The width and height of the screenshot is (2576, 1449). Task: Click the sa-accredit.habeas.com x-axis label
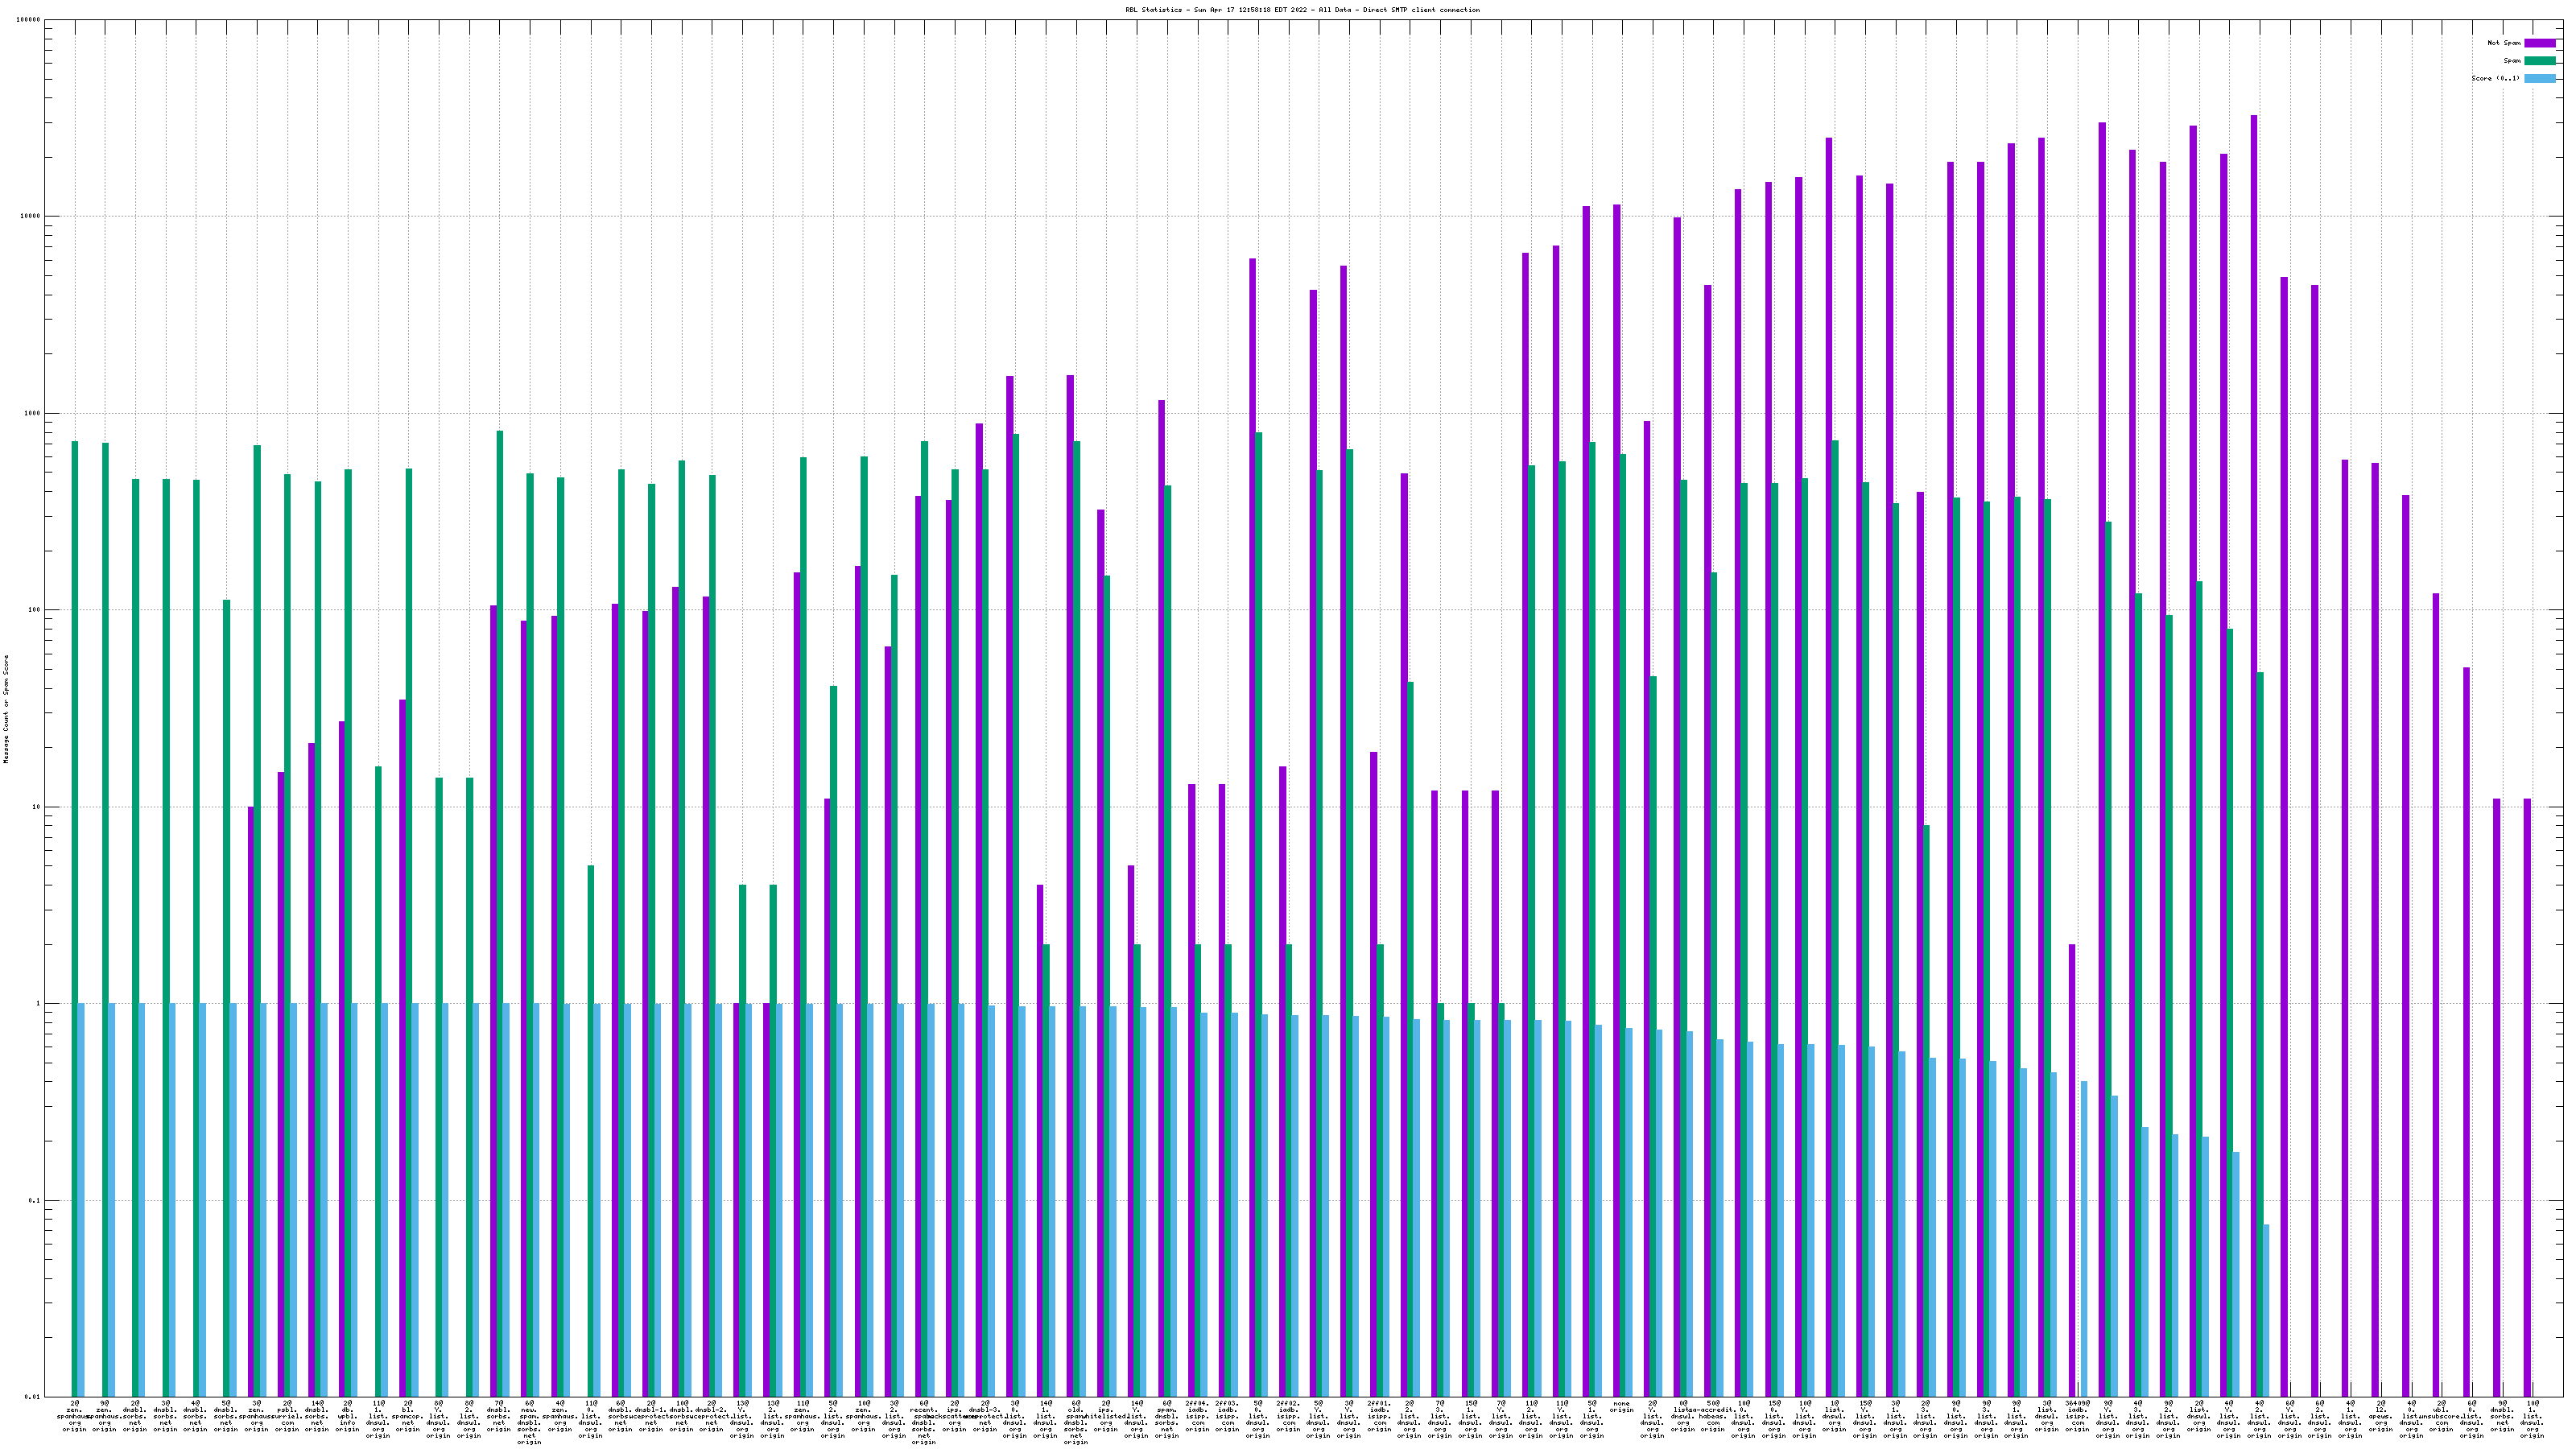point(1712,1416)
